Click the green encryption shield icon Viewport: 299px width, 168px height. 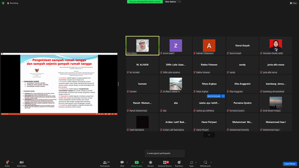point(3,3)
